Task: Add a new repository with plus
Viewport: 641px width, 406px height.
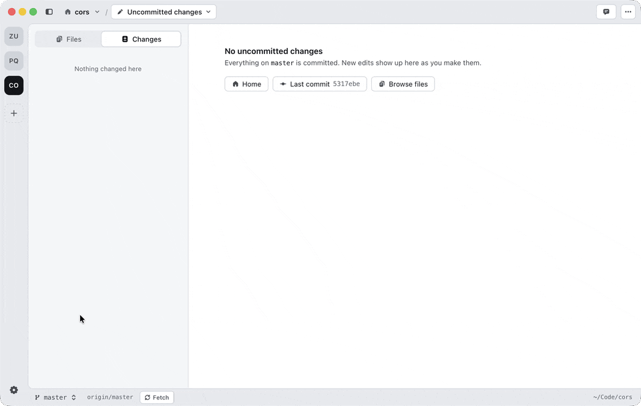Action: 14,114
